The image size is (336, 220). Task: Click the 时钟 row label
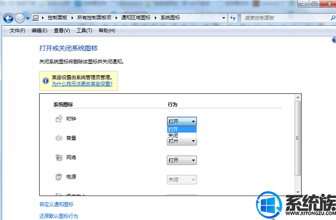[x=71, y=119]
